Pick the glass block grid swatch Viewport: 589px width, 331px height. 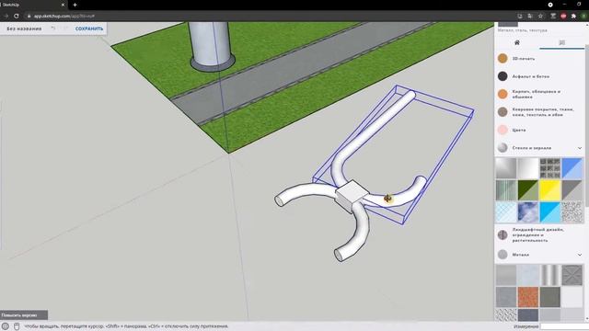[x=550, y=168]
